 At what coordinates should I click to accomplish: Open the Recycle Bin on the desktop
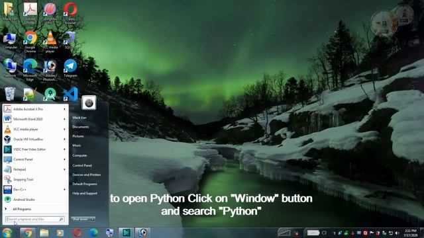10,94
